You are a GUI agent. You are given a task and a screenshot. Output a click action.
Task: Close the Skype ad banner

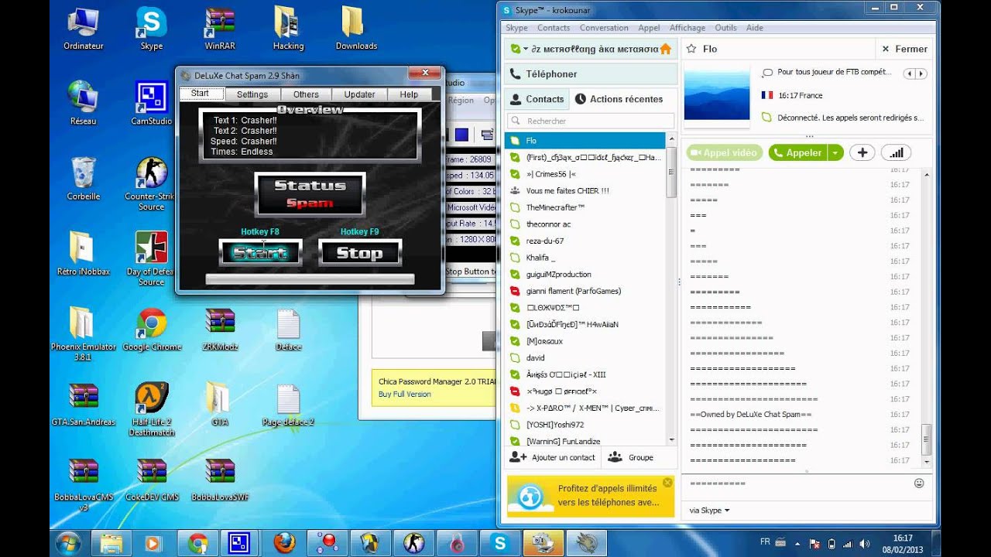667,482
